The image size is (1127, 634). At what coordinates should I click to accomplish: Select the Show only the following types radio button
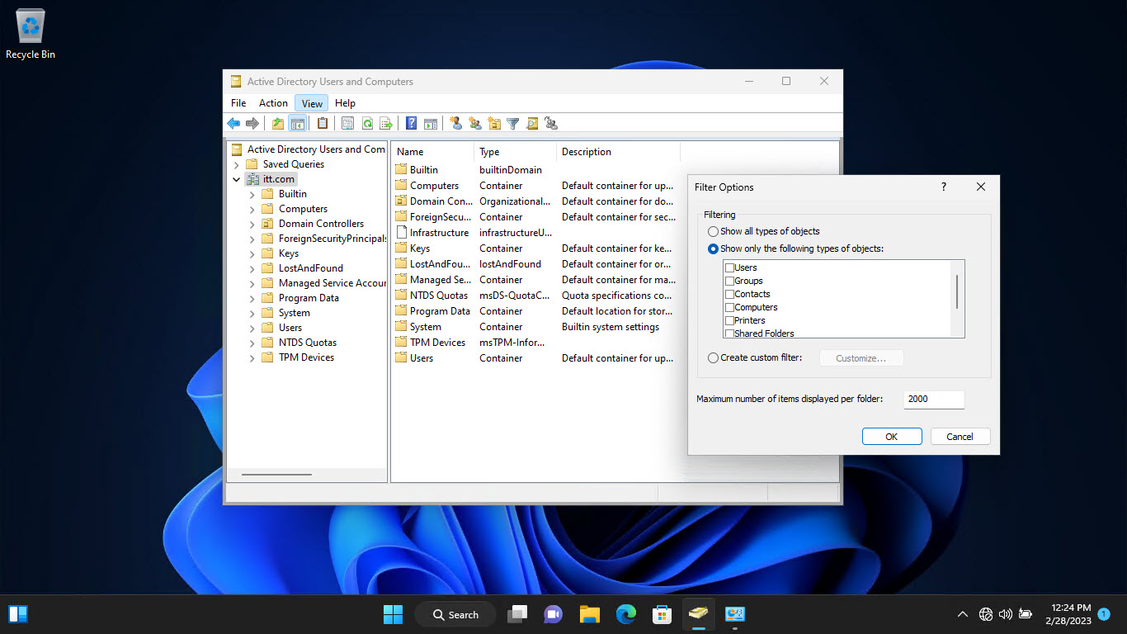click(x=712, y=248)
